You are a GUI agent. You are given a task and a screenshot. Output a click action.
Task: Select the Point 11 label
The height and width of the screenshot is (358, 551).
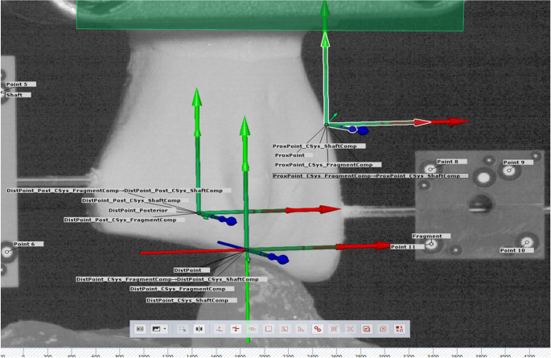(407, 247)
